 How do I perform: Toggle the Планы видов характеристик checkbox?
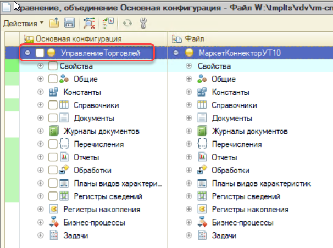click(x=53, y=183)
